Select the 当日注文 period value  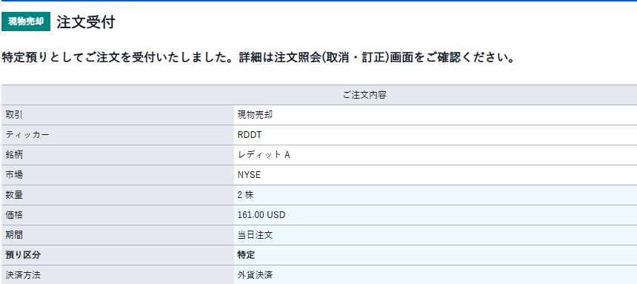[x=255, y=235]
